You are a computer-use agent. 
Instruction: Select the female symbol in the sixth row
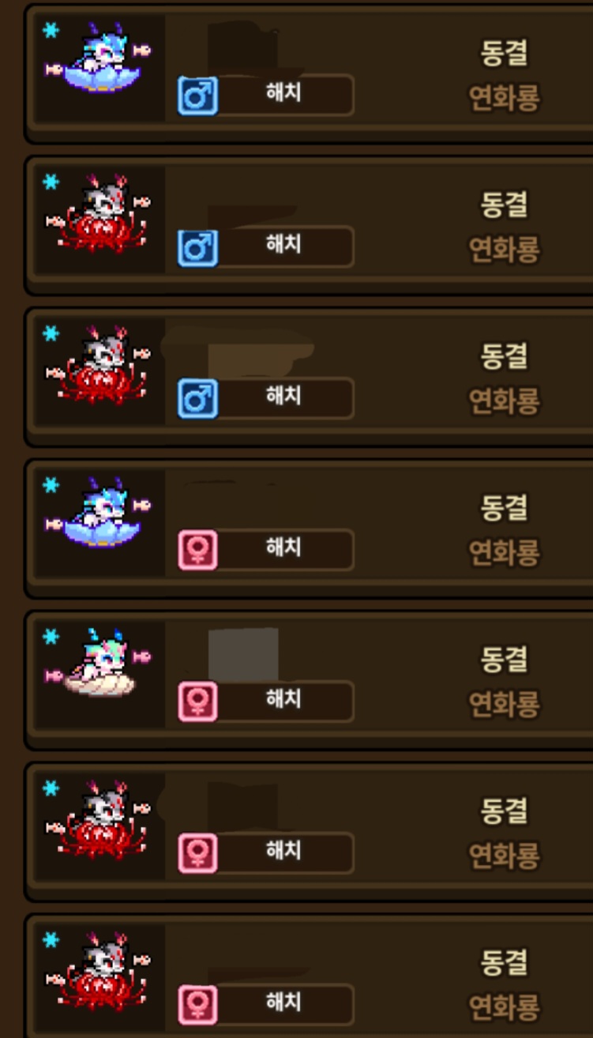click(197, 853)
